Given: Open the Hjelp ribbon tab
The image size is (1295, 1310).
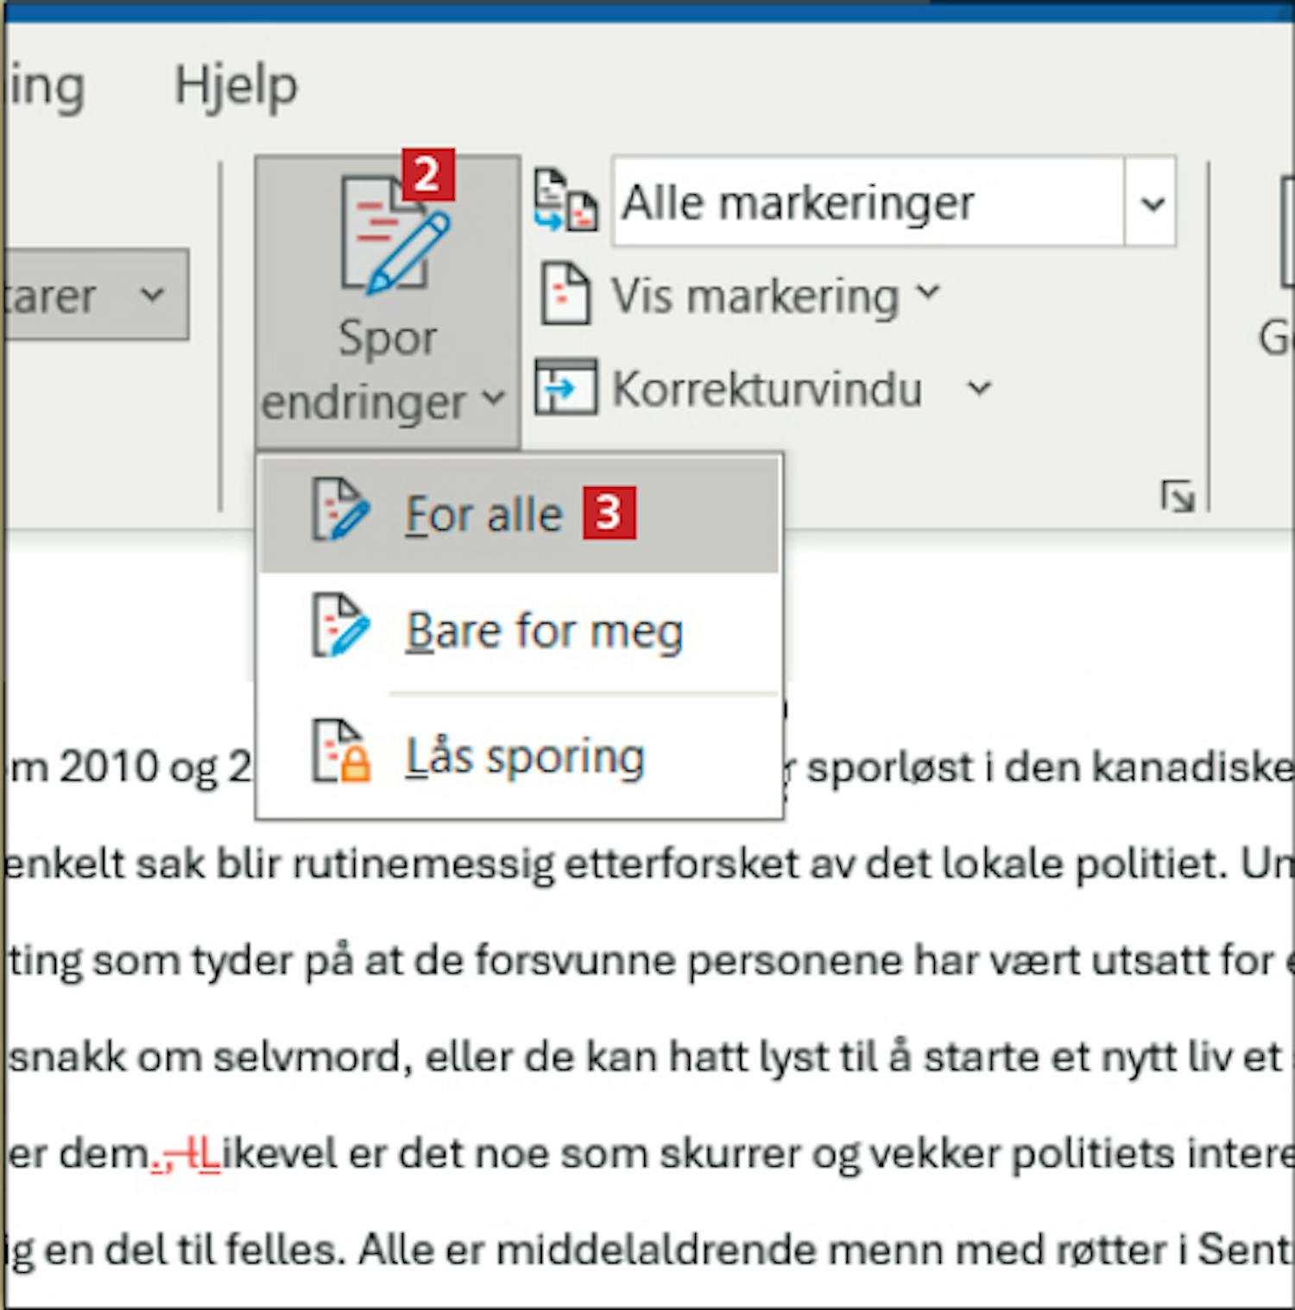Looking at the screenshot, I should [x=236, y=86].
